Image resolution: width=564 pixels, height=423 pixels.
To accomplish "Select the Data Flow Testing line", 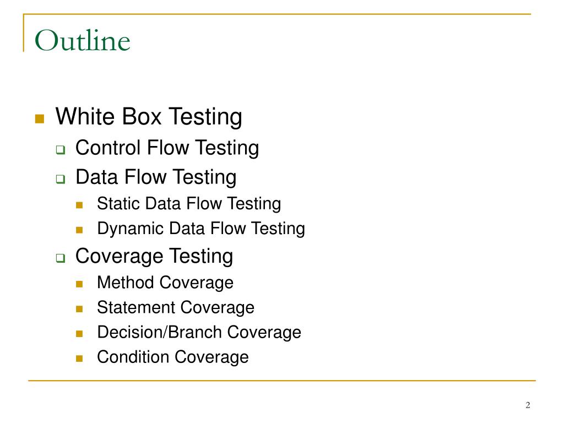I will (x=156, y=177).
